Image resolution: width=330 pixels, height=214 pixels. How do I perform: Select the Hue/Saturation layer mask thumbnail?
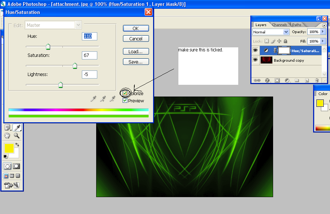tap(284, 51)
